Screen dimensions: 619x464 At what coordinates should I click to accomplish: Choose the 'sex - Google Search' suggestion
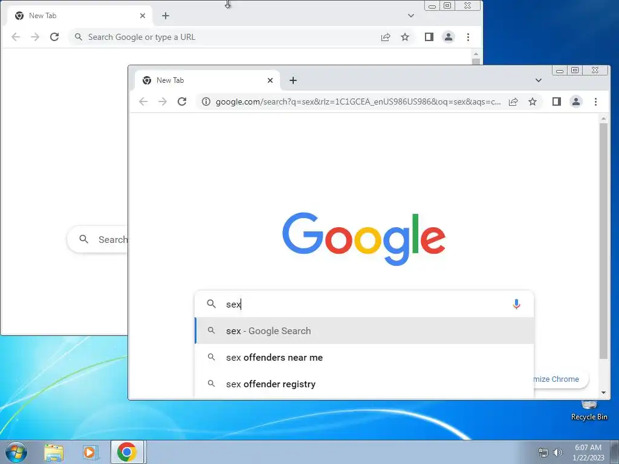(x=365, y=330)
